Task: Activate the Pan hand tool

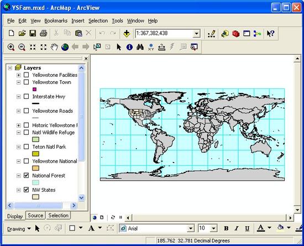Action: [x=54, y=47]
